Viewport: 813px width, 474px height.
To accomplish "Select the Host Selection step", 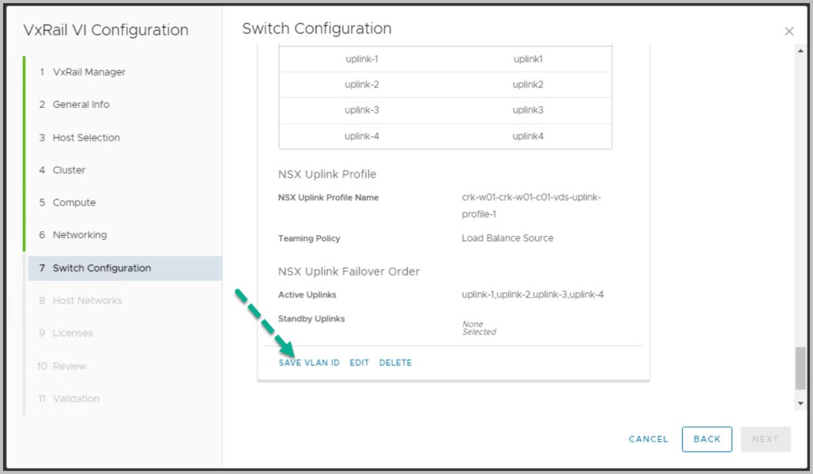I will tap(86, 137).
